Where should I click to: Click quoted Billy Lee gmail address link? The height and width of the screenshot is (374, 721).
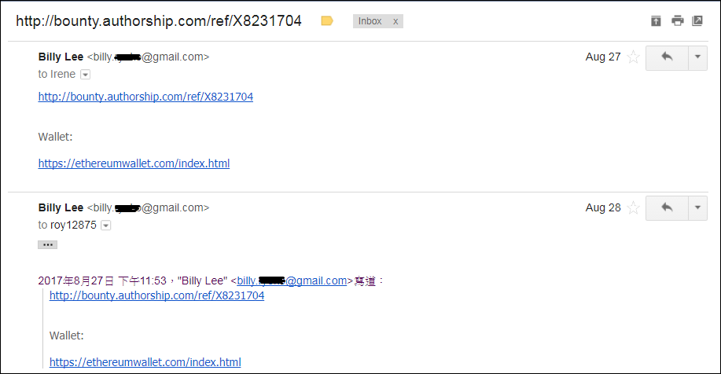[292, 280]
